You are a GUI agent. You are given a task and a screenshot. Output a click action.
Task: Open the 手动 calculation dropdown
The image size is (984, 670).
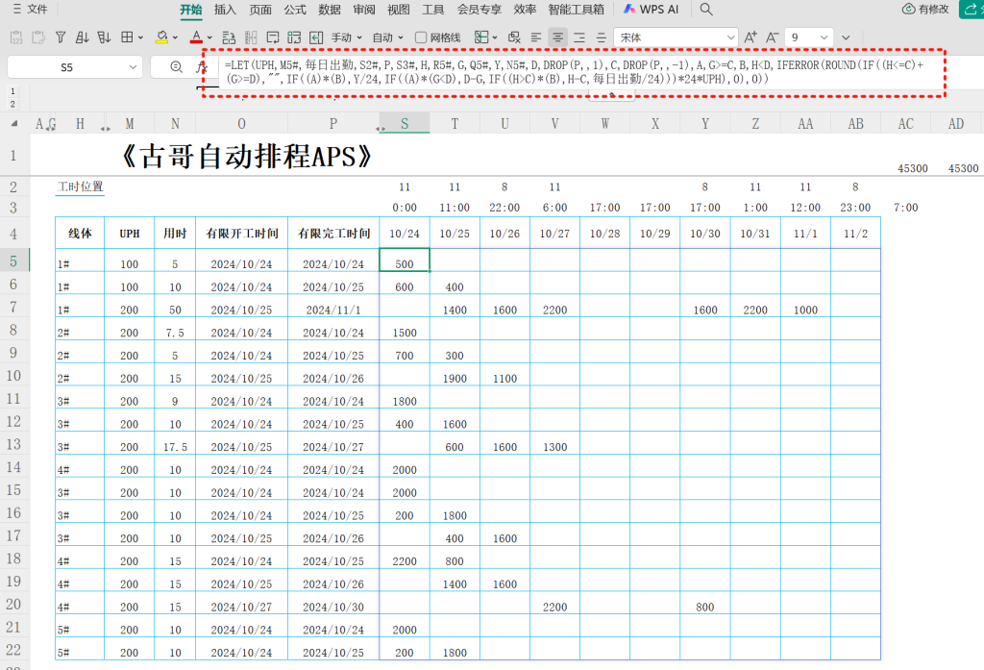[x=347, y=37]
